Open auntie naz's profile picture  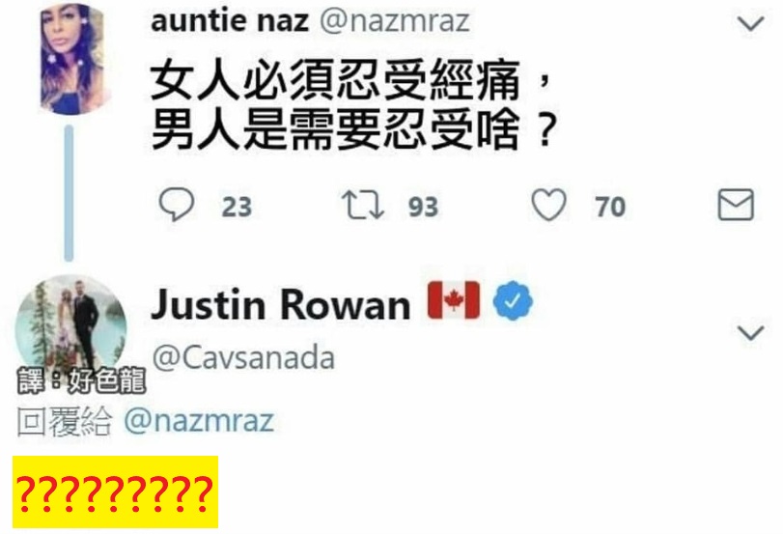(73, 59)
